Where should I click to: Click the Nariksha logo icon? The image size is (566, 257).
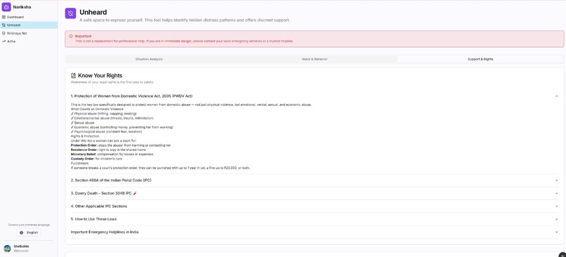(6, 7)
